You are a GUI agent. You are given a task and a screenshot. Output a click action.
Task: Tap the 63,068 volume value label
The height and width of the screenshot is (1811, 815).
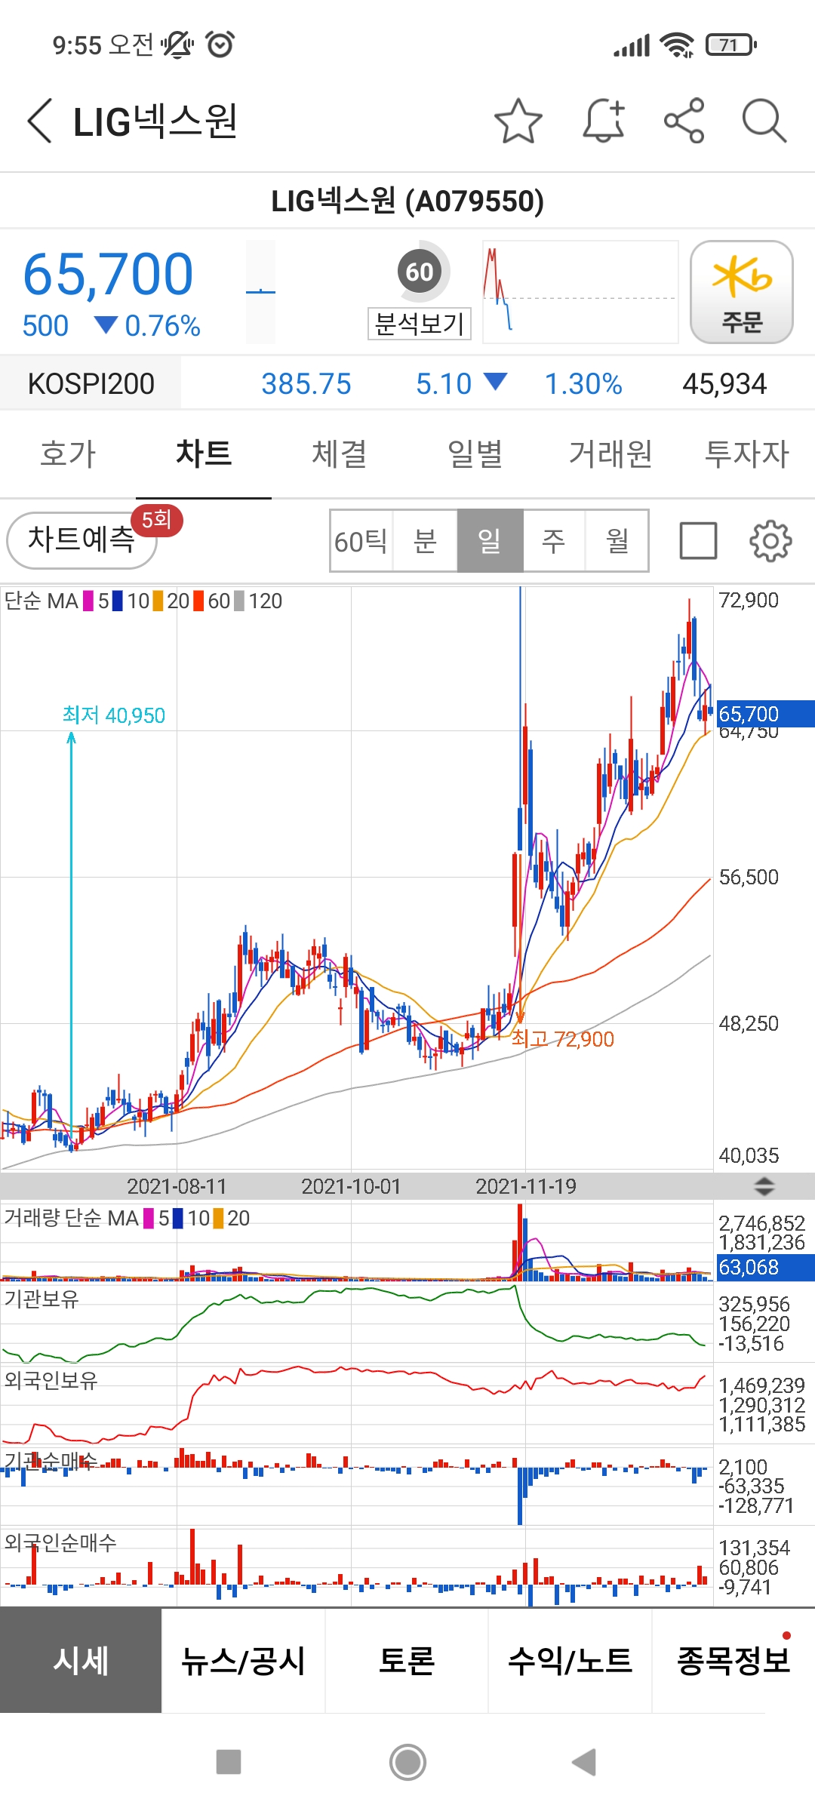coord(764,1267)
